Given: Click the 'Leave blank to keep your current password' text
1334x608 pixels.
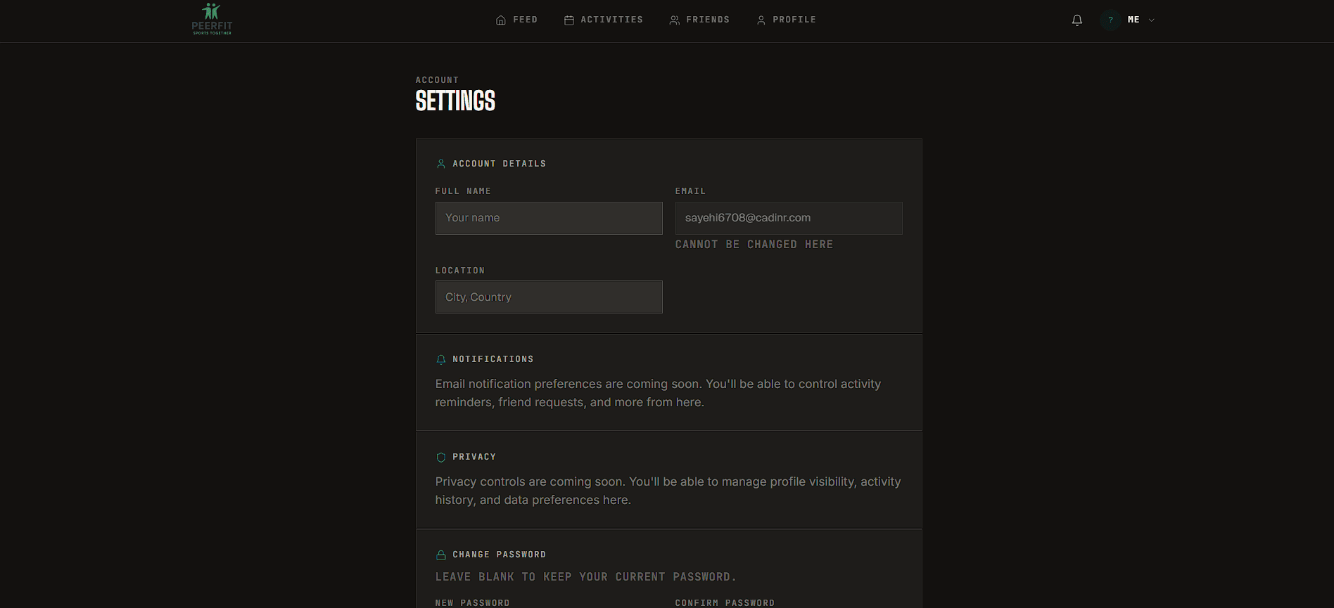Looking at the screenshot, I should point(585,577).
